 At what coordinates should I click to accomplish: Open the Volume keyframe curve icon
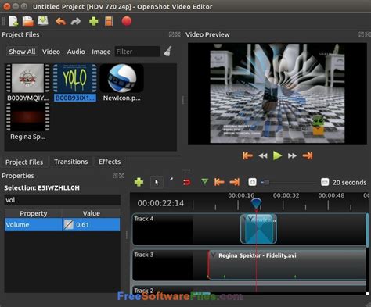(69, 225)
